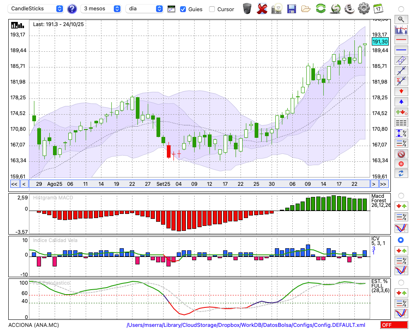Click the dollar sign update icon

pyautogui.click(x=335, y=9)
